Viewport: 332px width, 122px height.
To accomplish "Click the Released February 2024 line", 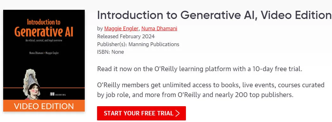I will click(126, 36).
